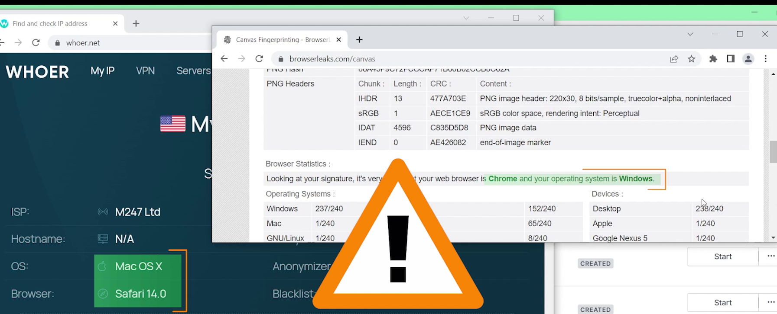
Task: Click the ISP signal icon
Action: tap(103, 212)
